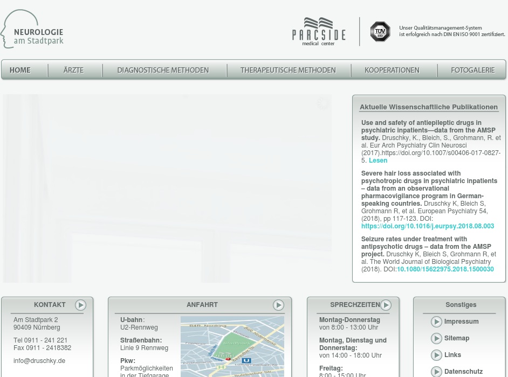Click the arrow icon next to Links
508x377 pixels.
pyautogui.click(x=436, y=355)
